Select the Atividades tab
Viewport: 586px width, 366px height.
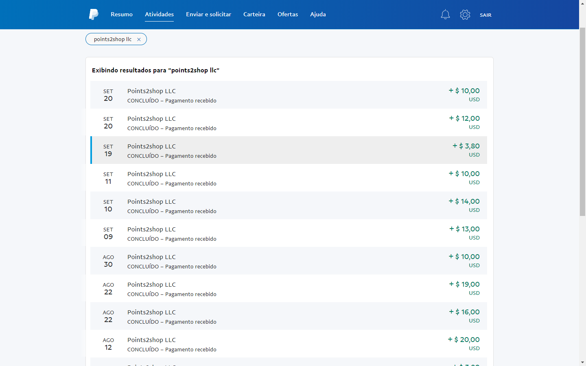coord(160,14)
